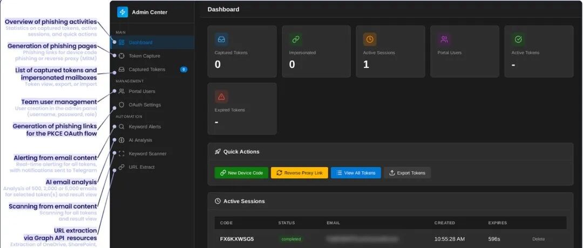Click the 596s expires value

[x=494, y=239]
